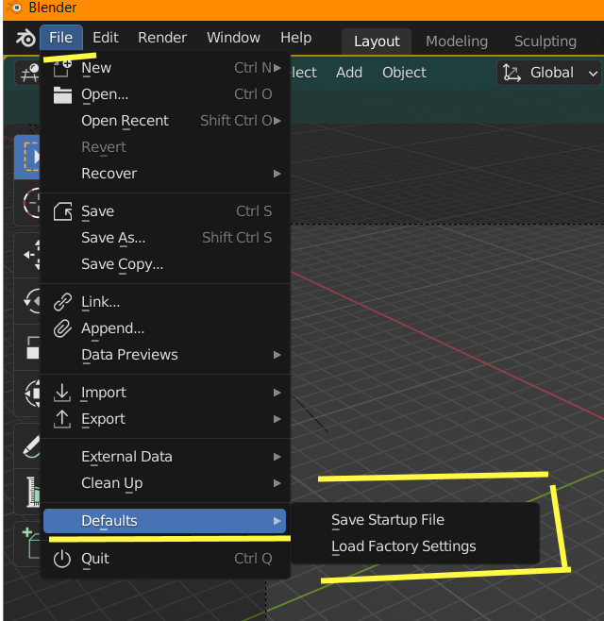This screenshot has height=621, width=604.
Task: Click the Export upload-arrow icon
Action: 62,419
